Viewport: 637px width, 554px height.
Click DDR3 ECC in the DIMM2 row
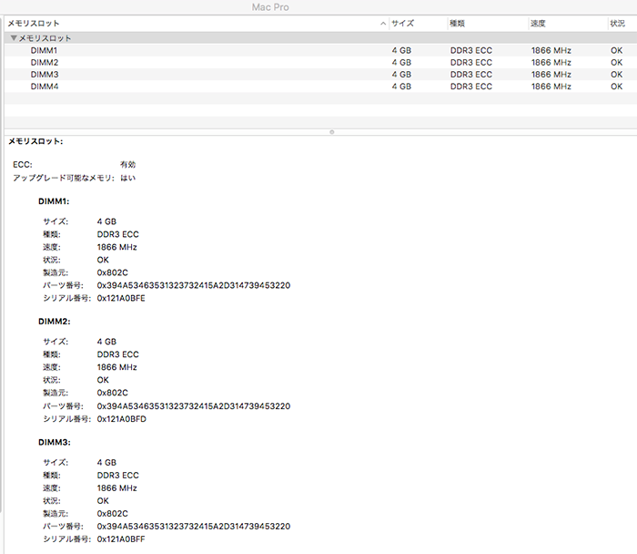(471, 63)
